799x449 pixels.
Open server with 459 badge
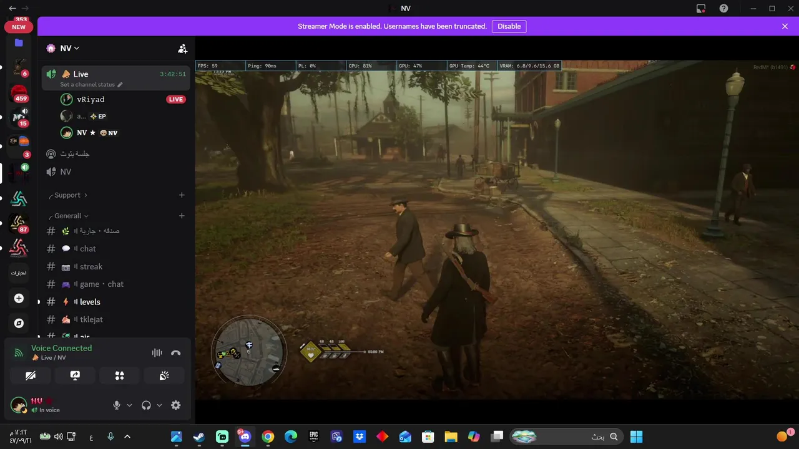19,94
